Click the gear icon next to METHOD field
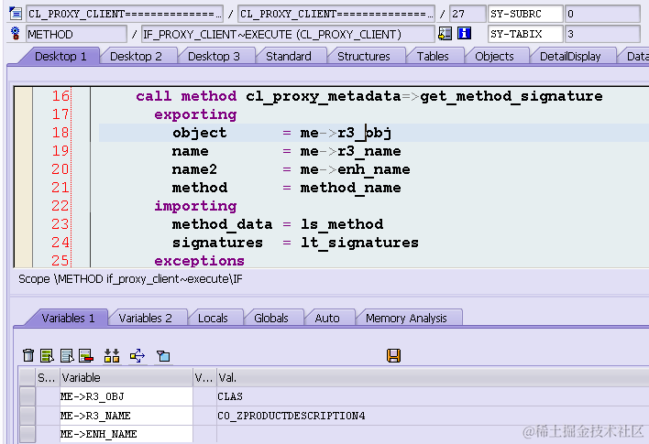The image size is (649, 444). coord(16,34)
